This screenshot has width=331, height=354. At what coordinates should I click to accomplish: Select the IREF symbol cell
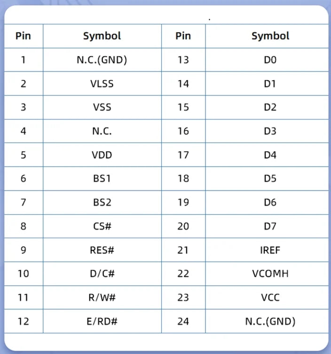(267, 250)
